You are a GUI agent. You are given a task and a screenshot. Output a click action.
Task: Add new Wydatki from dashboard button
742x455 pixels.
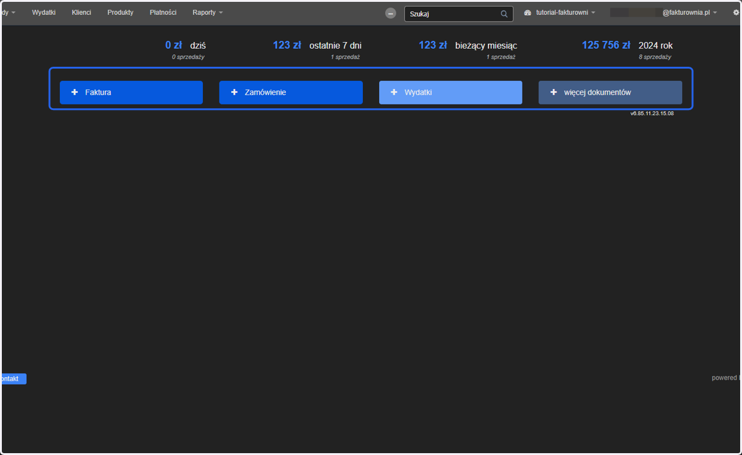pyautogui.click(x=450, y=92)
